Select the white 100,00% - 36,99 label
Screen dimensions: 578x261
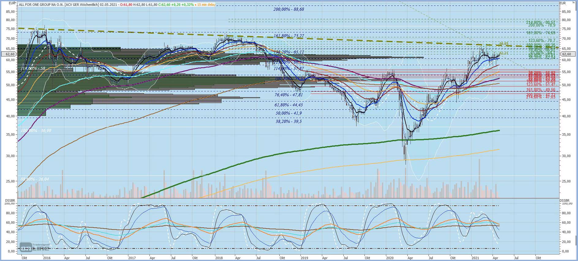tap(36, 131)
